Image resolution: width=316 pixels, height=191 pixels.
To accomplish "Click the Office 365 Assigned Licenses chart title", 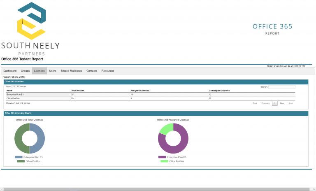I will click(x=173, y=120).
